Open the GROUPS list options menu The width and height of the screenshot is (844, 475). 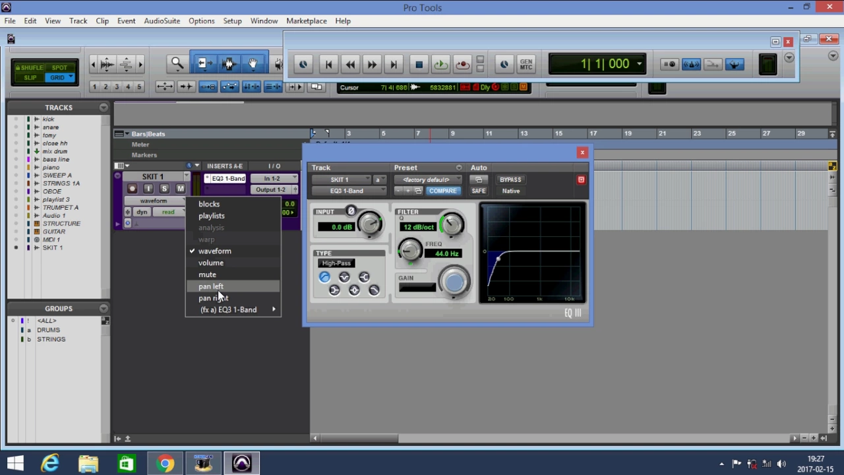pyautogui.click(x=104, y=309)
